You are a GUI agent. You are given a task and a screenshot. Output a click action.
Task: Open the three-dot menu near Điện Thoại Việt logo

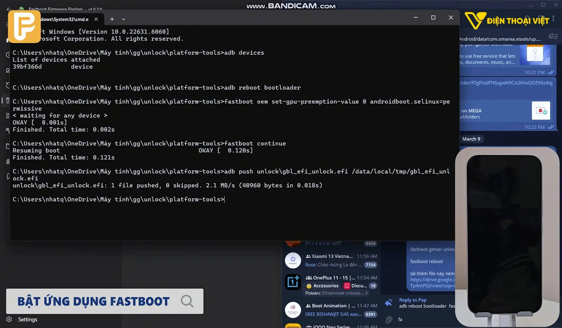tap(553, 19)
